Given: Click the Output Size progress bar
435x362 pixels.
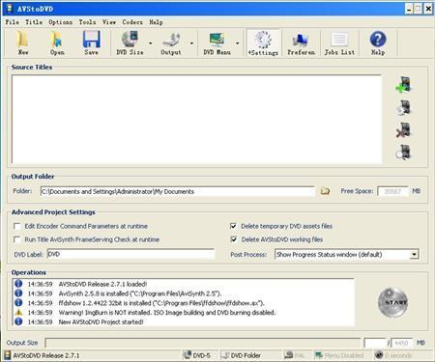Looking at the screenshot, I should pyautogui.click(x=202, y=343).
